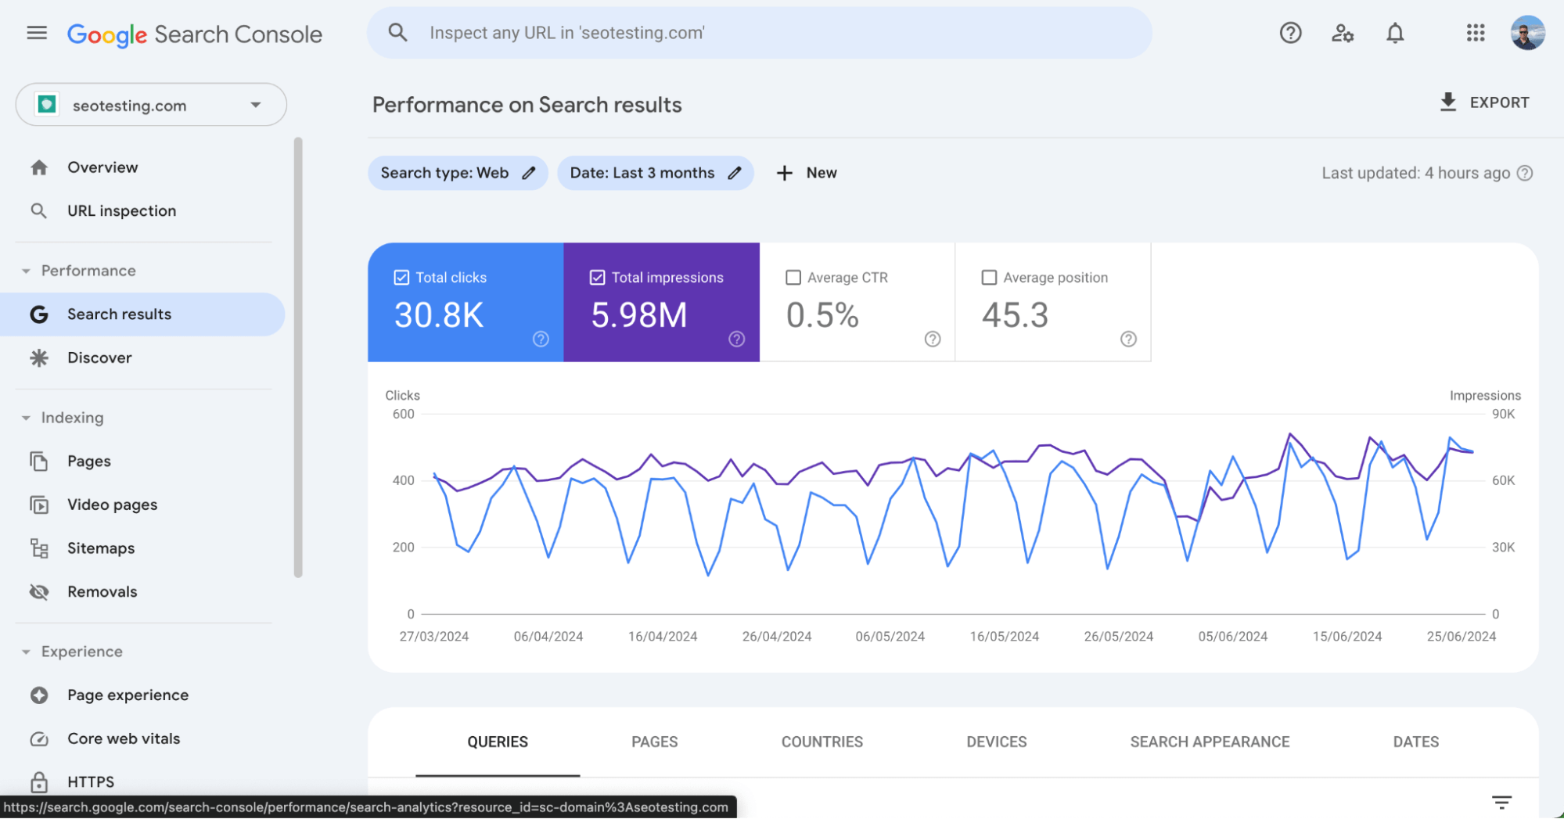Click the HTTPS padlock icon
Viewport: 1564px width, 819px height.
tap(39, 782)
